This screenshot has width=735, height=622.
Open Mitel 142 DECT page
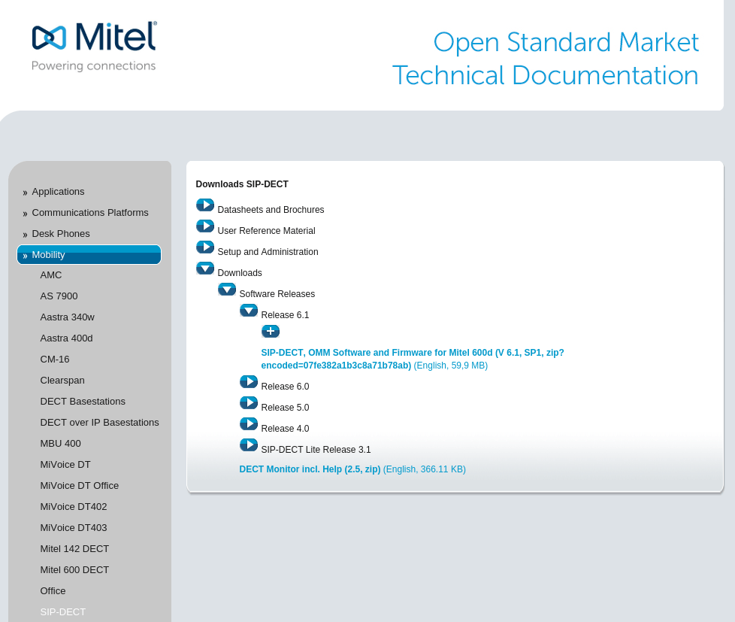74,549
